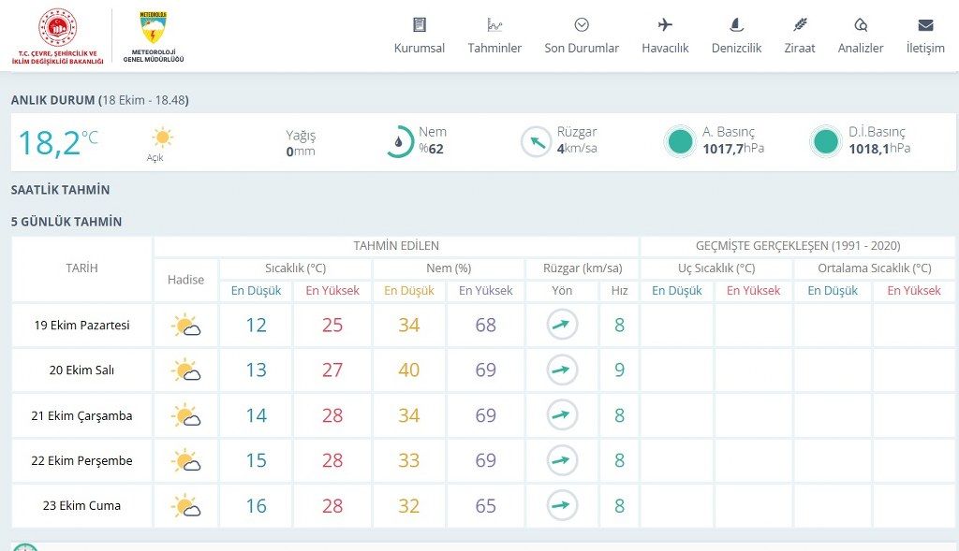959x551 pixels.
Task: Click the wind arrow for 23 Ekim Cuma
Action: coord(562,505)
